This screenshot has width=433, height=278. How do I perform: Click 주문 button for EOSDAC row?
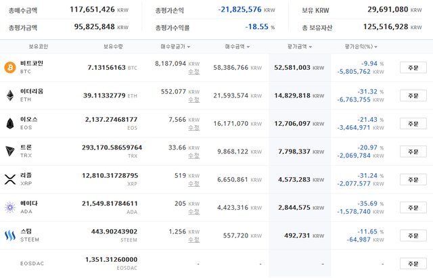(x=413, y=264)
